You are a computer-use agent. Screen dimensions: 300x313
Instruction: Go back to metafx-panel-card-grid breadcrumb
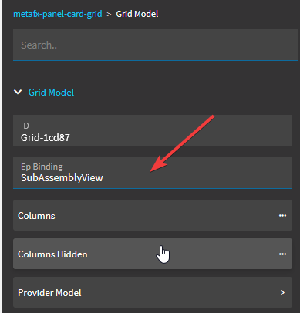[58, 14]
